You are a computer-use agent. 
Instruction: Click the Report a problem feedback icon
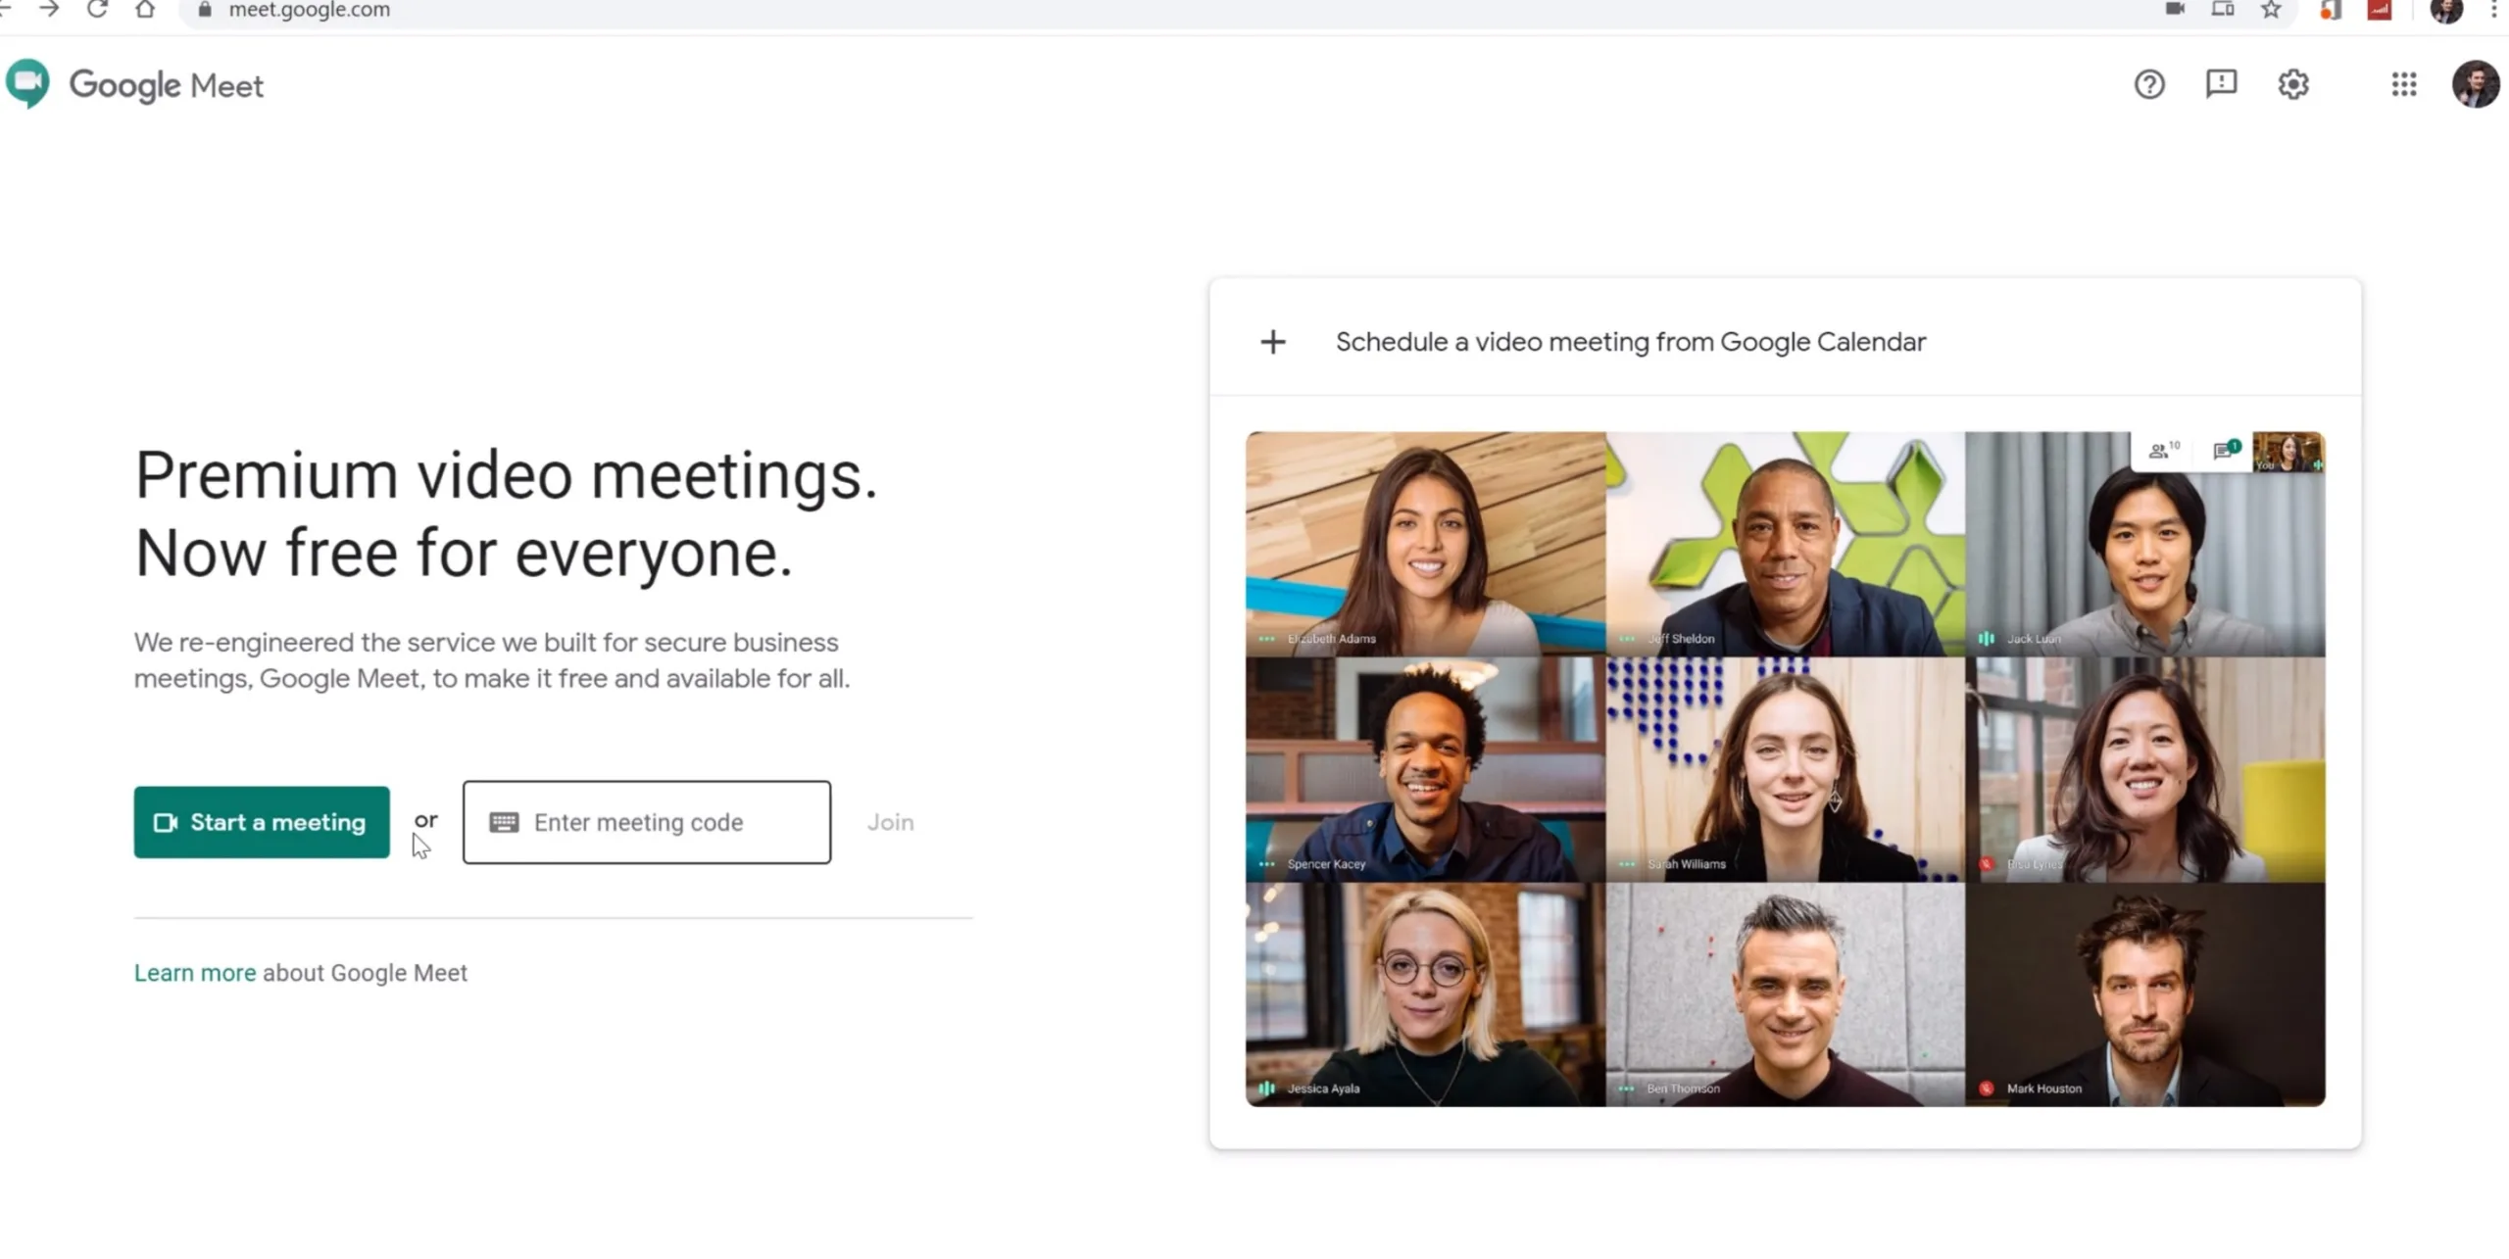coord(2221,84)
